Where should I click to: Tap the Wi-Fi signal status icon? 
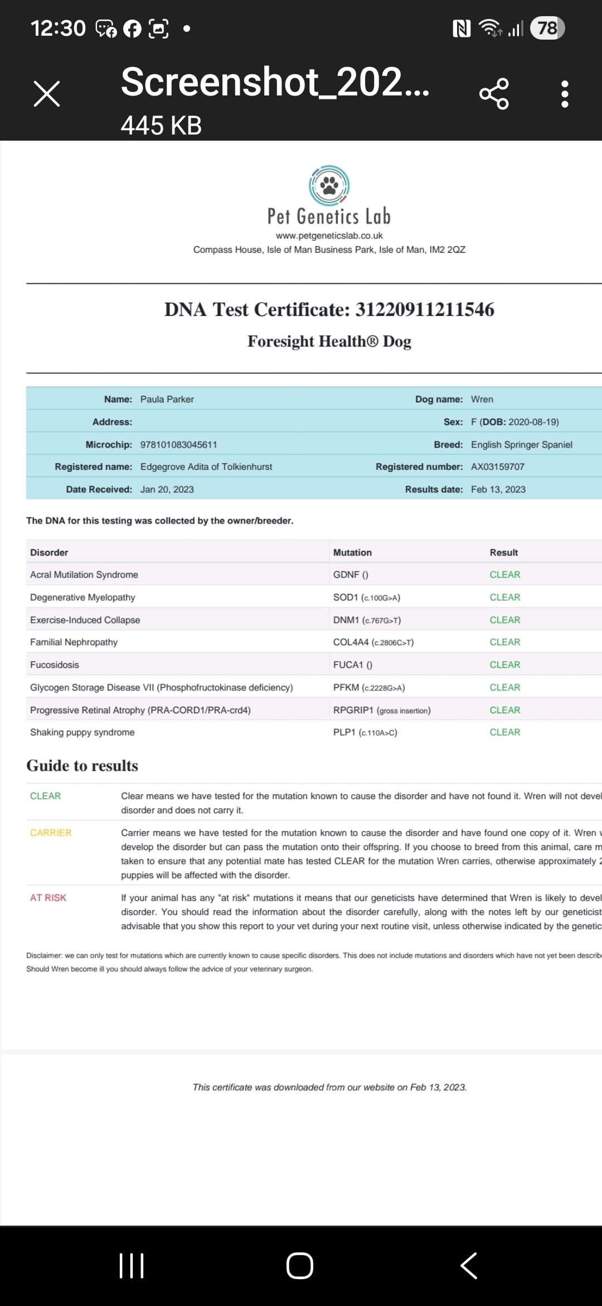[x=491, y=28]
